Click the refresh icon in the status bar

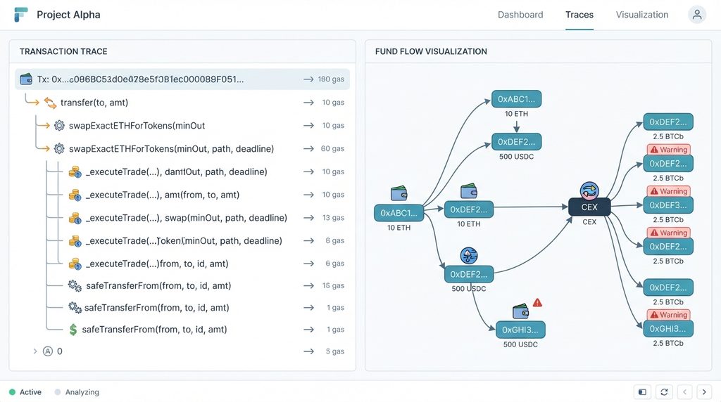pos(664,392)
